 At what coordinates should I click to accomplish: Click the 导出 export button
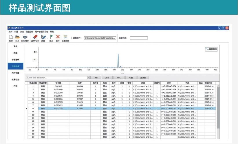point(131,78)
